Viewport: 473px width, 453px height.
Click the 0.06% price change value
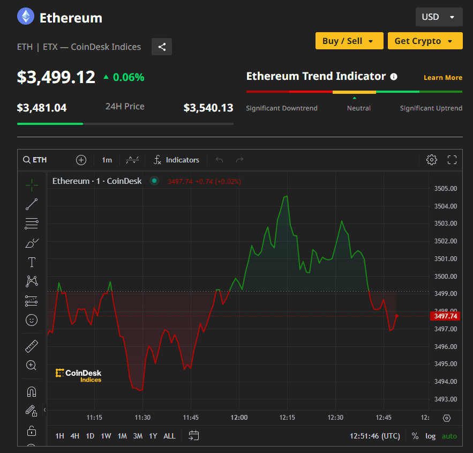point(129,77)
